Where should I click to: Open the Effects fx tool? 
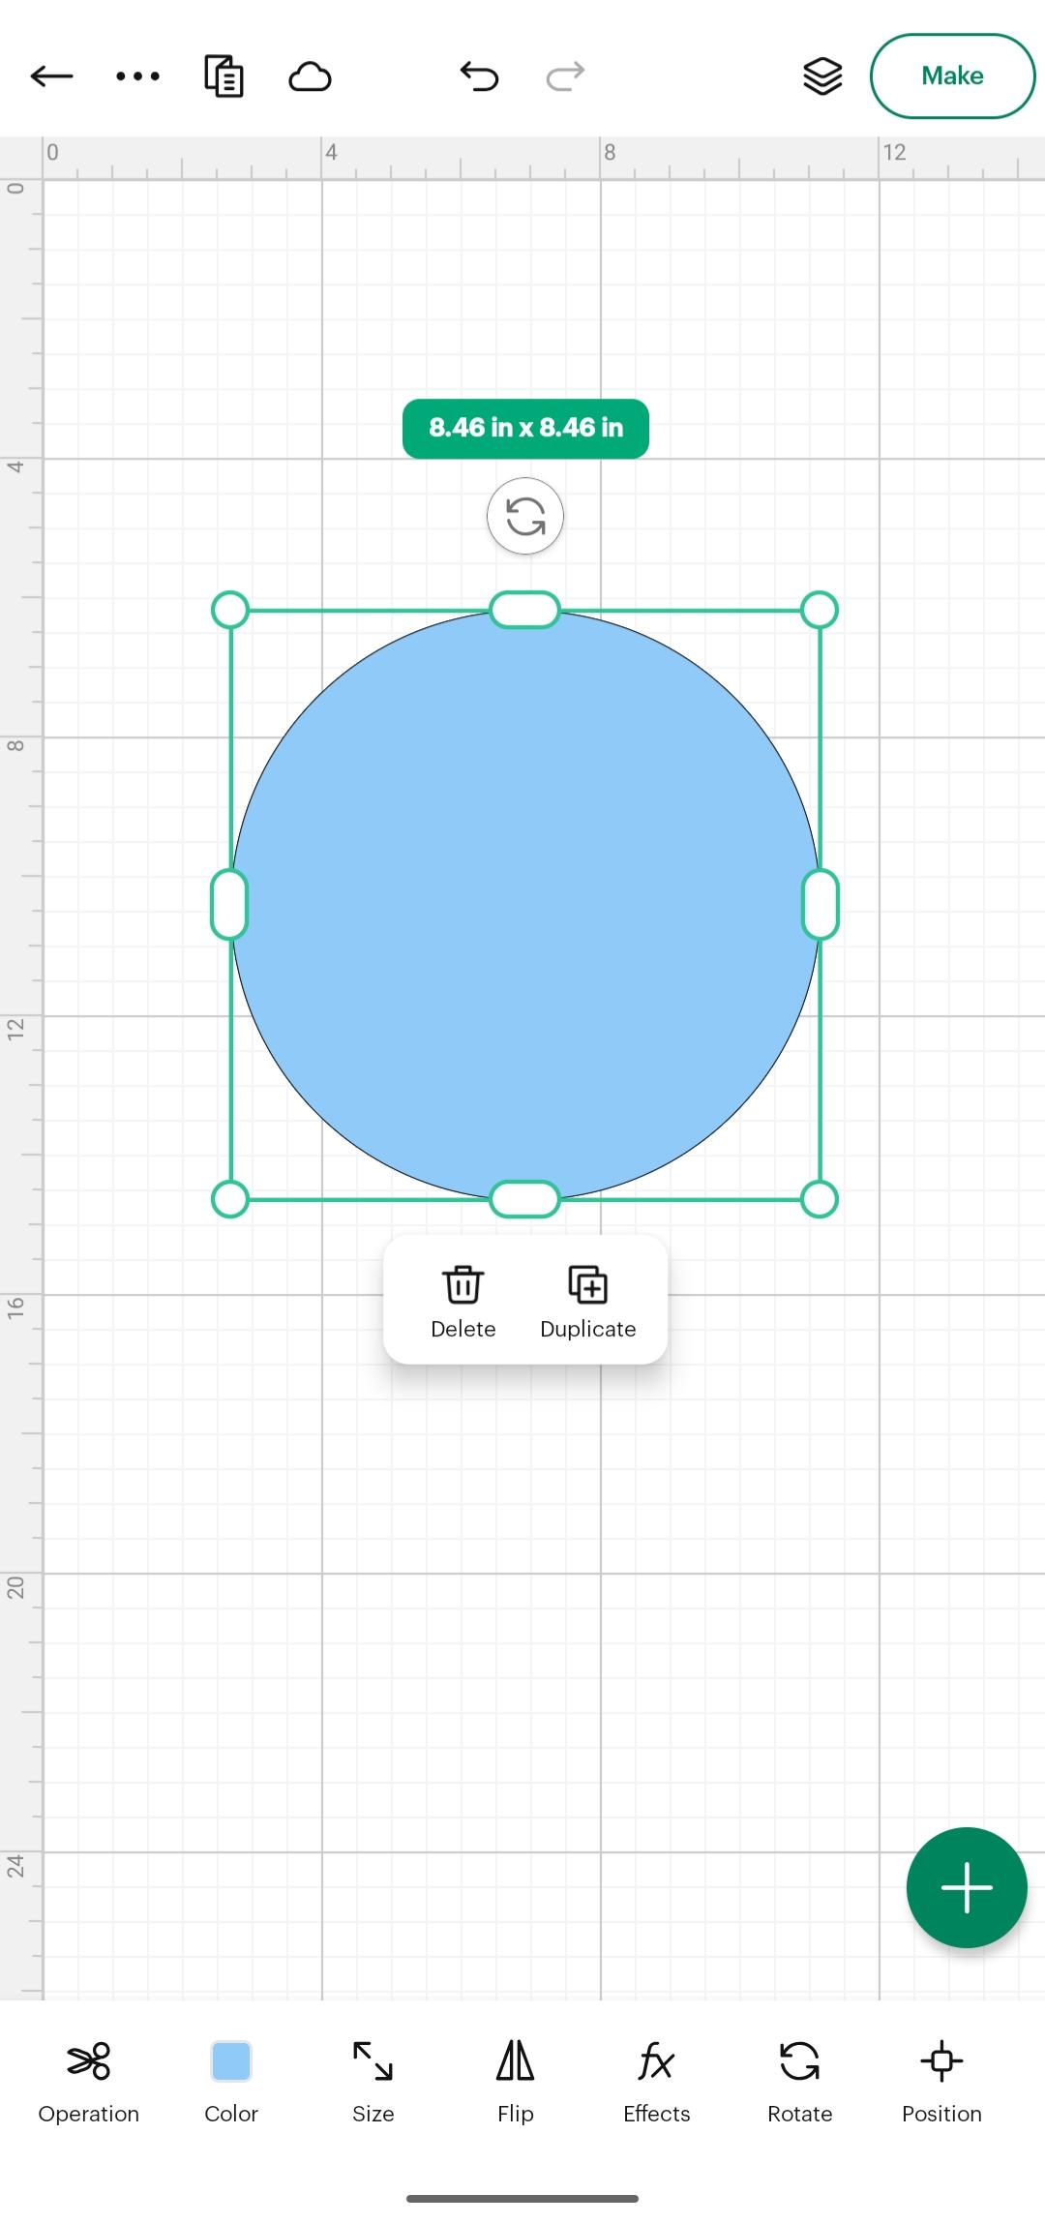657,2082
